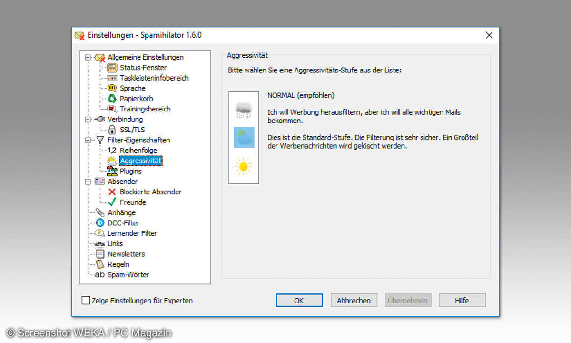This screenshot has height=343, width=571.
Task: Choose the blue normal aggressiveness level
Action: 244,137
